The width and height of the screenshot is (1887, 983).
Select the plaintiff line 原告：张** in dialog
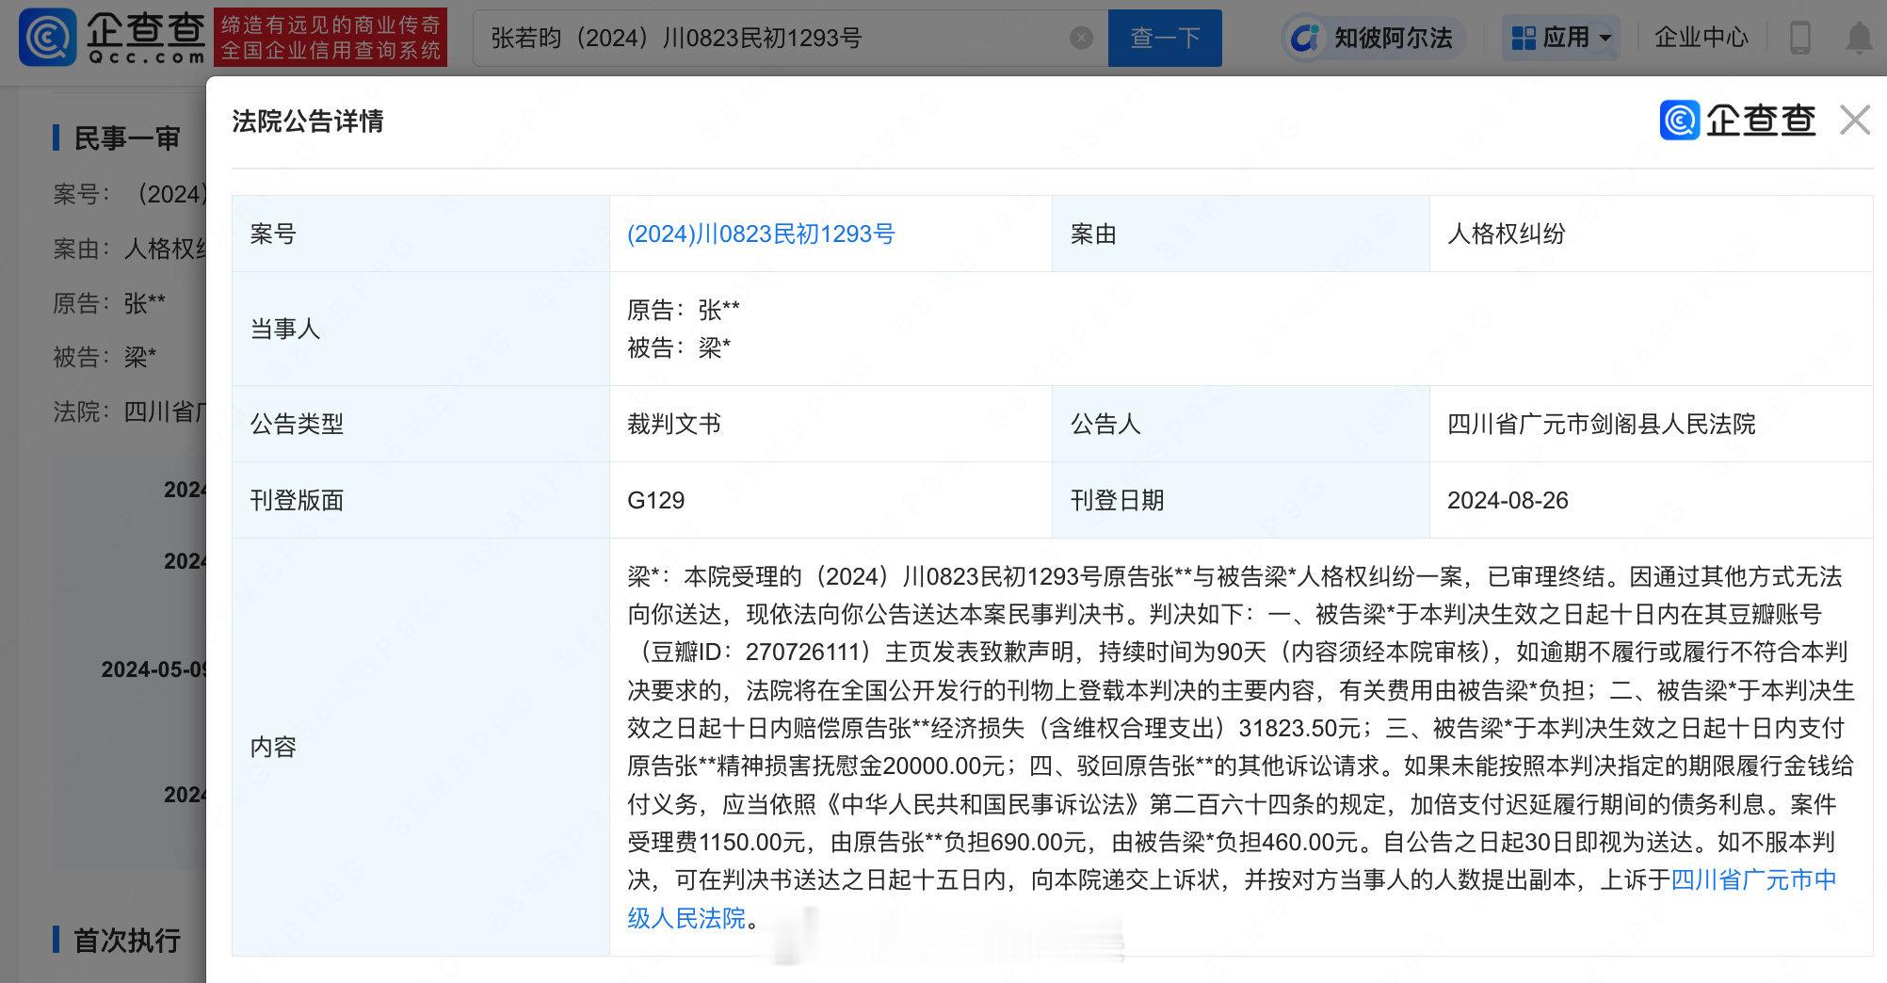(684, 310)
